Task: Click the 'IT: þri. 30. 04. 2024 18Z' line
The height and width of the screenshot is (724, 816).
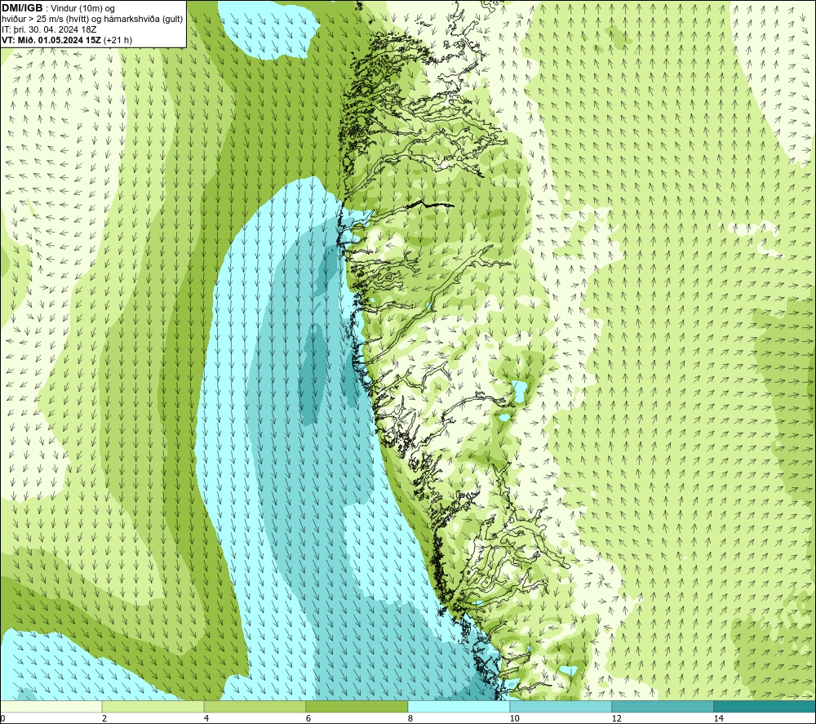Action: [x=49, y=29]
